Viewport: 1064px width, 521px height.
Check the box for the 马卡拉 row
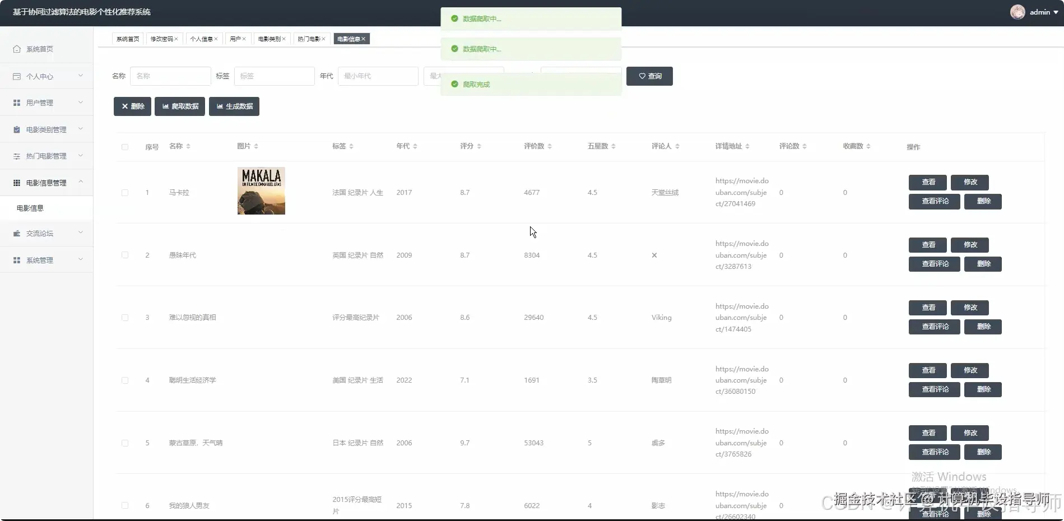[x=125, y=193]
